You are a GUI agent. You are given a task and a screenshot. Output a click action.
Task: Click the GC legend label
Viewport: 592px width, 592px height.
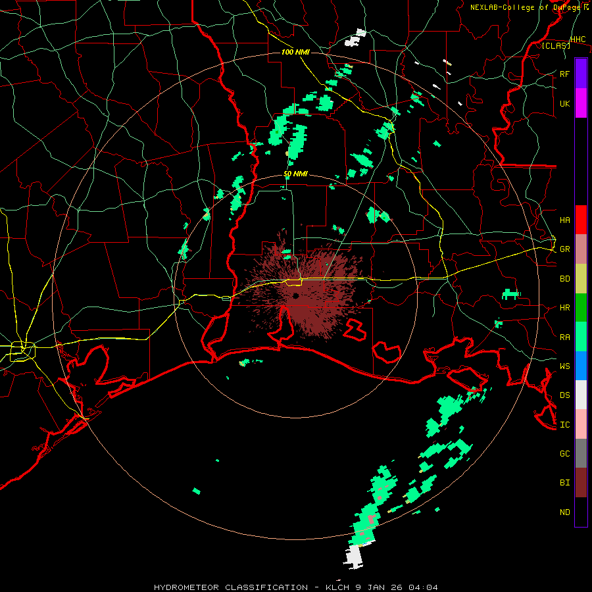564,454
